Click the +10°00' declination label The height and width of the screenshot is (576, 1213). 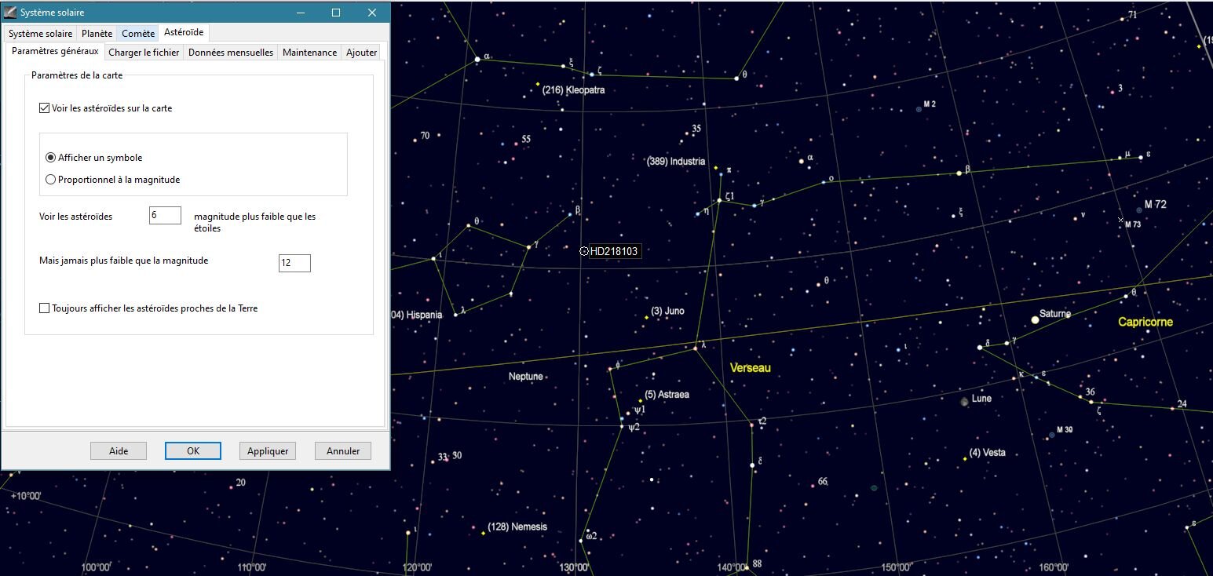(26, 496)
